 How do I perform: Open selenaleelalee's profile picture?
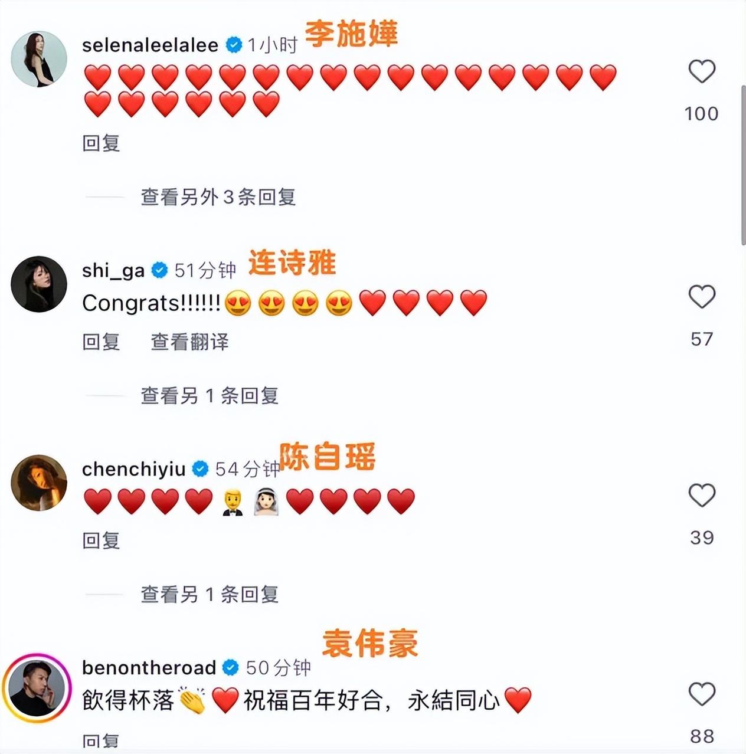[39, 59]
